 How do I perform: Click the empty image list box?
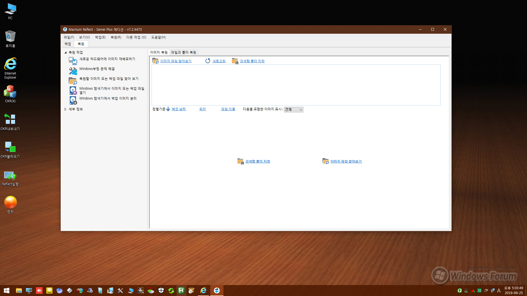pyautogui.click(x=296, y=85)
